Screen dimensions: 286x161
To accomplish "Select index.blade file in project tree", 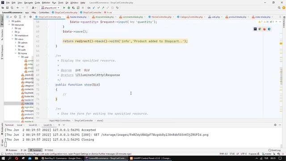I will [x=27, y=103].
